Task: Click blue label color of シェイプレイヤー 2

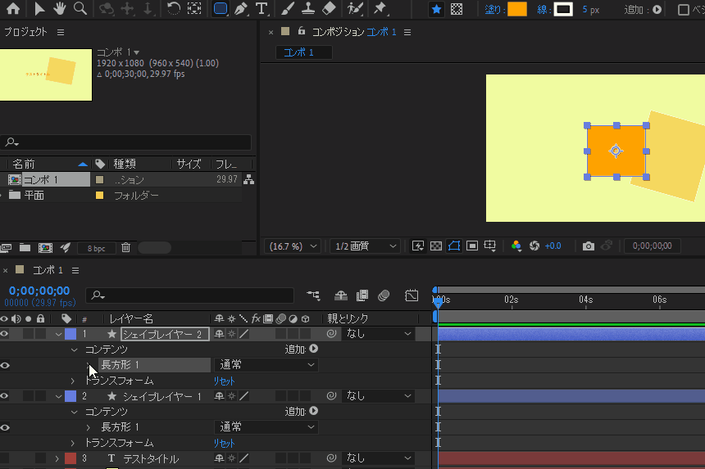Action: (70, 334)
